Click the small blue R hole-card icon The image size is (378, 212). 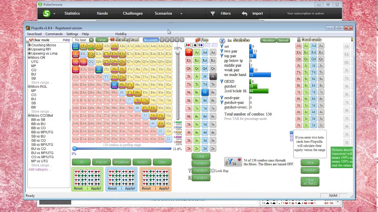tap(291, 133)
